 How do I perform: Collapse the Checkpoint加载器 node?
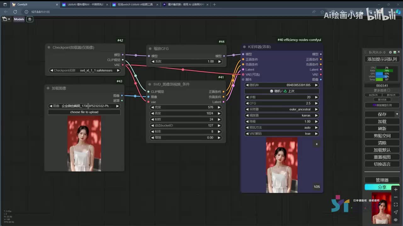pos(49,47)
